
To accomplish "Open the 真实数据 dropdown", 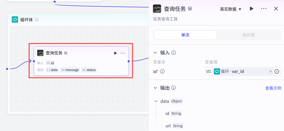I will coord(230,9).
